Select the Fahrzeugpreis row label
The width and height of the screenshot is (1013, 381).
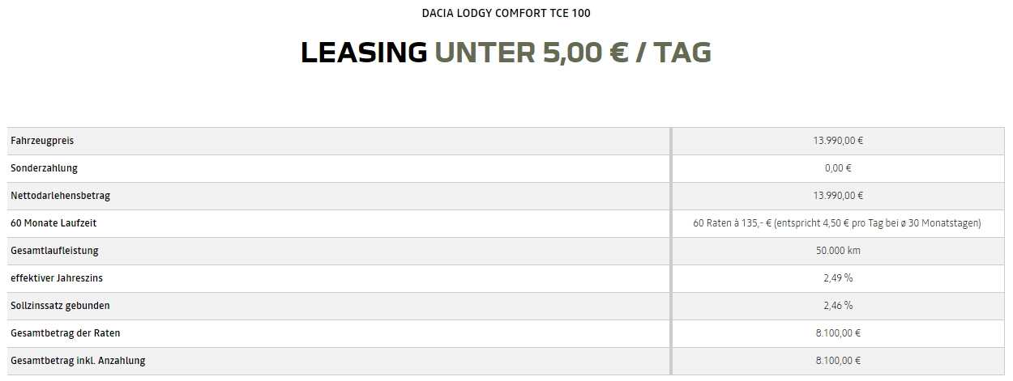coord(42,141)
